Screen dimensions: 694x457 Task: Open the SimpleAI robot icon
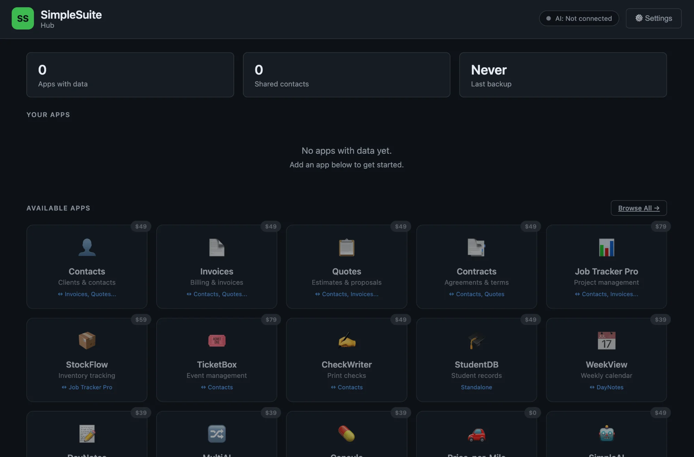607,433
